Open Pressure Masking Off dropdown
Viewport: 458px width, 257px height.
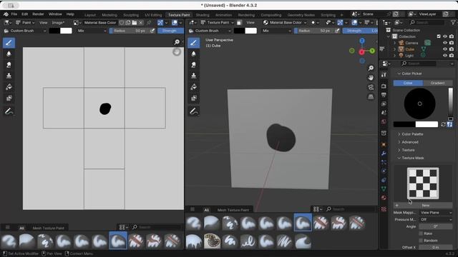click(436, 219)
